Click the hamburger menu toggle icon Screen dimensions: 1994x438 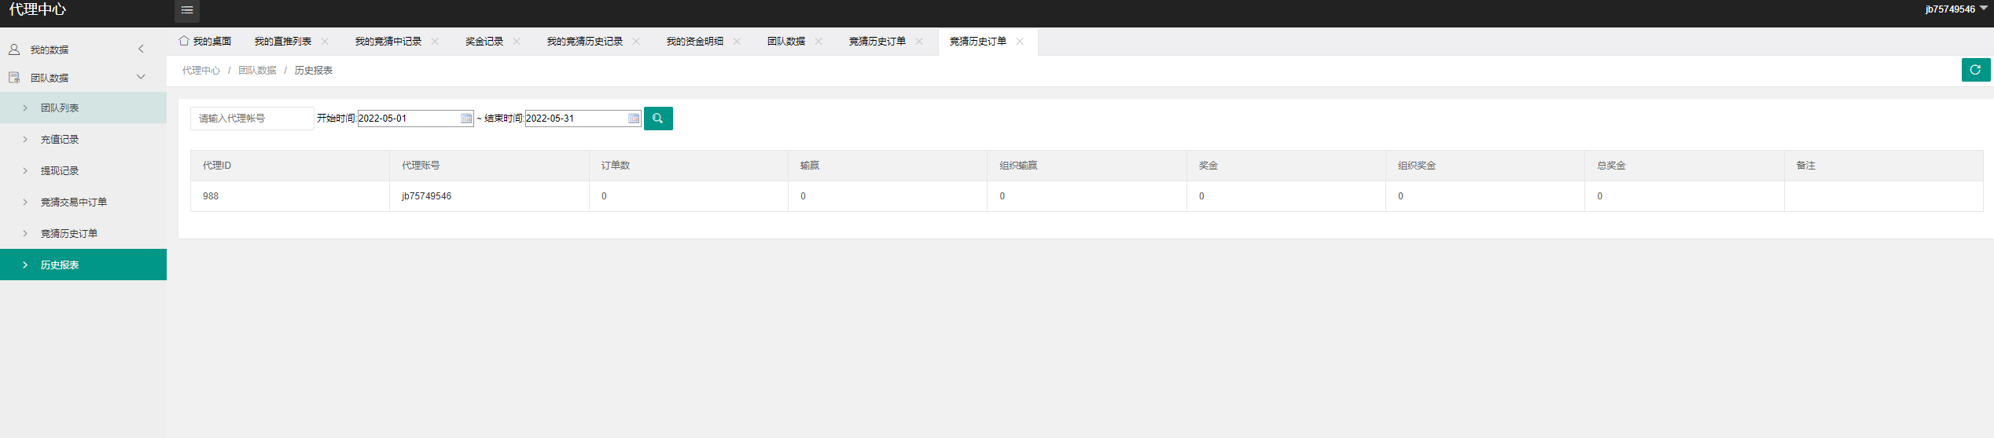186,10
